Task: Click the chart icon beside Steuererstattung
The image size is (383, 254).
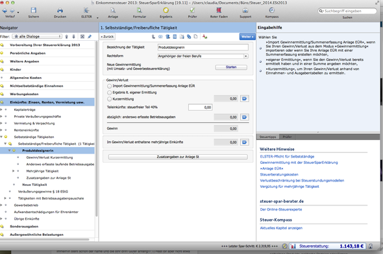Action: click(293, 246)
